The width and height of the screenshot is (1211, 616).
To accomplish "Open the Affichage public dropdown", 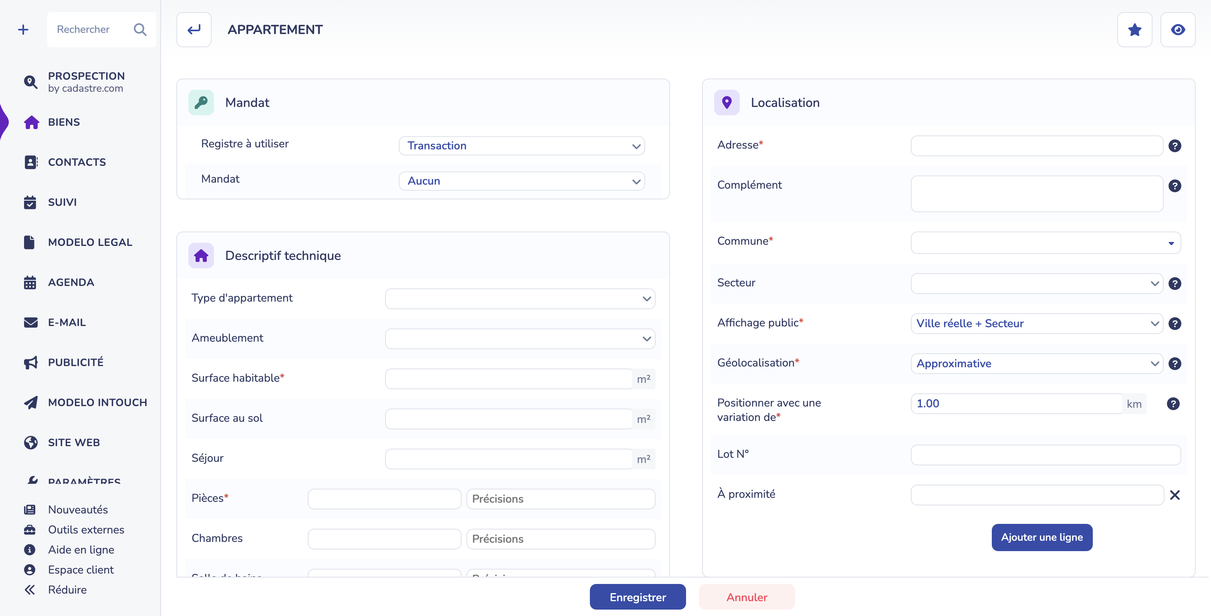I will pyautogui.click(x=1037, y=323).
